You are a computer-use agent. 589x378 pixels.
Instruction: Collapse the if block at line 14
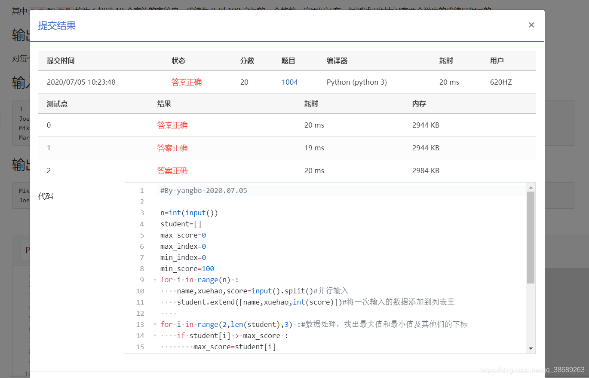pyautogui.click(x=155, y=335)
